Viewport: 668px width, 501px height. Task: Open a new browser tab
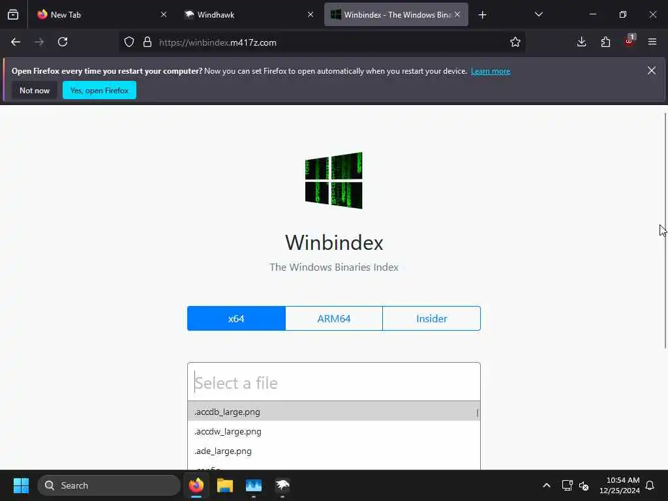coord(482,16)
